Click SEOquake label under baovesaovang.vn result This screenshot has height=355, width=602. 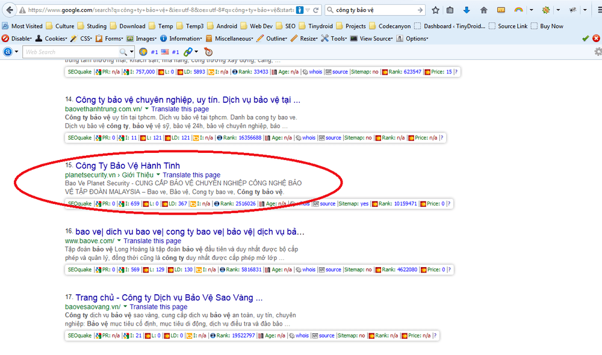click(x=80, y=336)
